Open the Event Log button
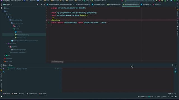 172,94
